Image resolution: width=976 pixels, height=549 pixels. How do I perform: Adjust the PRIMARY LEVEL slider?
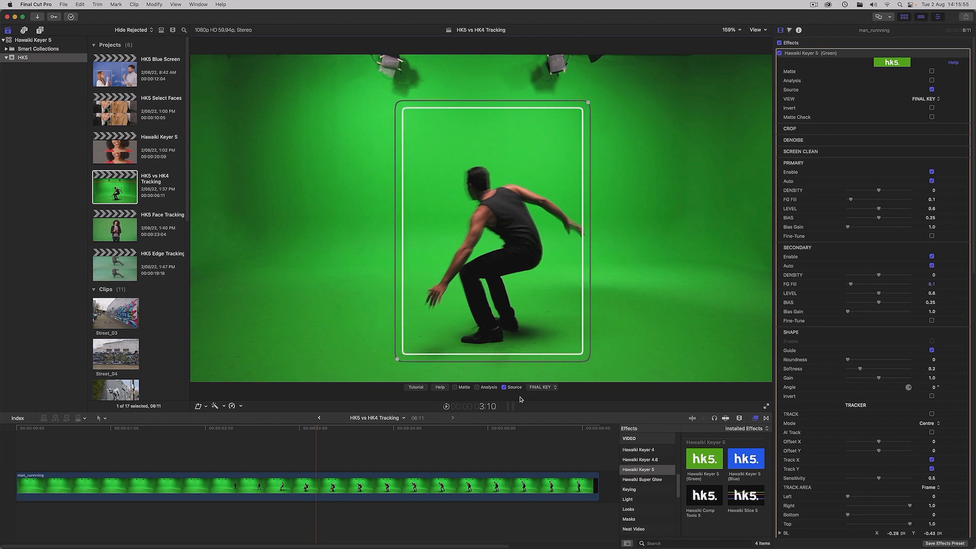click(x=878, y=208)
